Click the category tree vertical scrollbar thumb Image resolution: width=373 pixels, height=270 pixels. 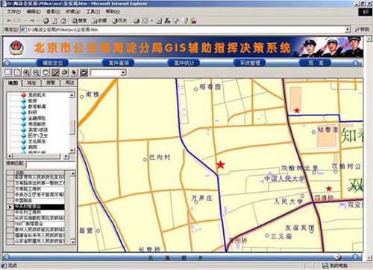pos(72,127)
